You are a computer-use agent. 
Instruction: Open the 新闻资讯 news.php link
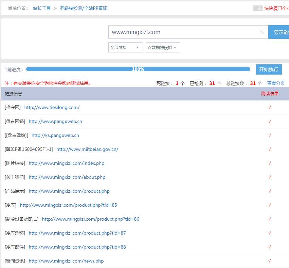click(x=66, y=261)
